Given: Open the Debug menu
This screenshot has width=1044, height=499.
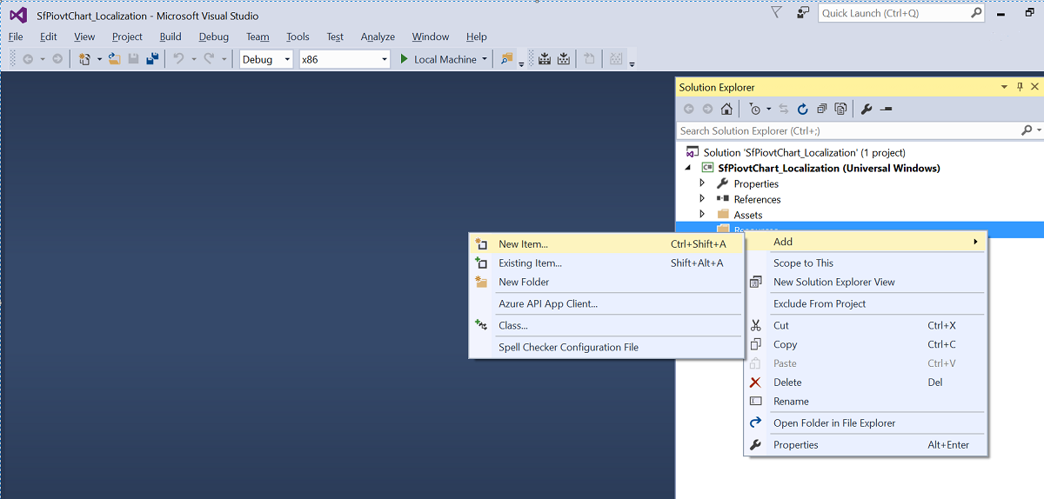Looking at the screenshot, I should point(213,37).
